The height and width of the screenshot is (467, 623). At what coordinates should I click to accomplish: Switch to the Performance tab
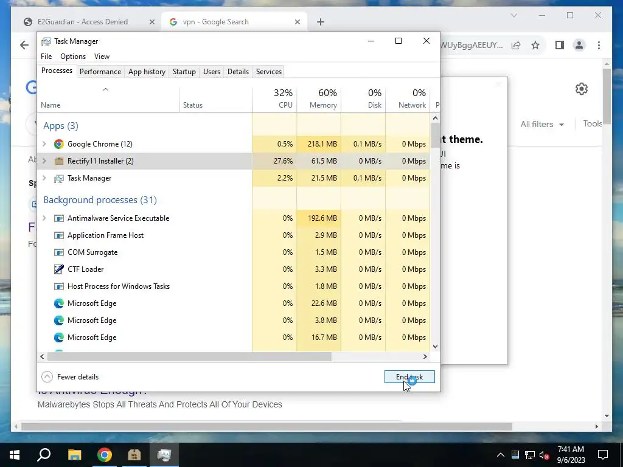point(100,72)
